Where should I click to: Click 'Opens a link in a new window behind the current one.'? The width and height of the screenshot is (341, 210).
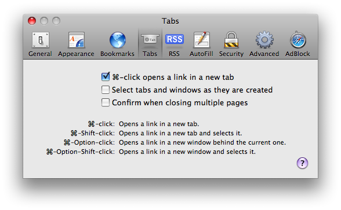(x=202, y=142)
